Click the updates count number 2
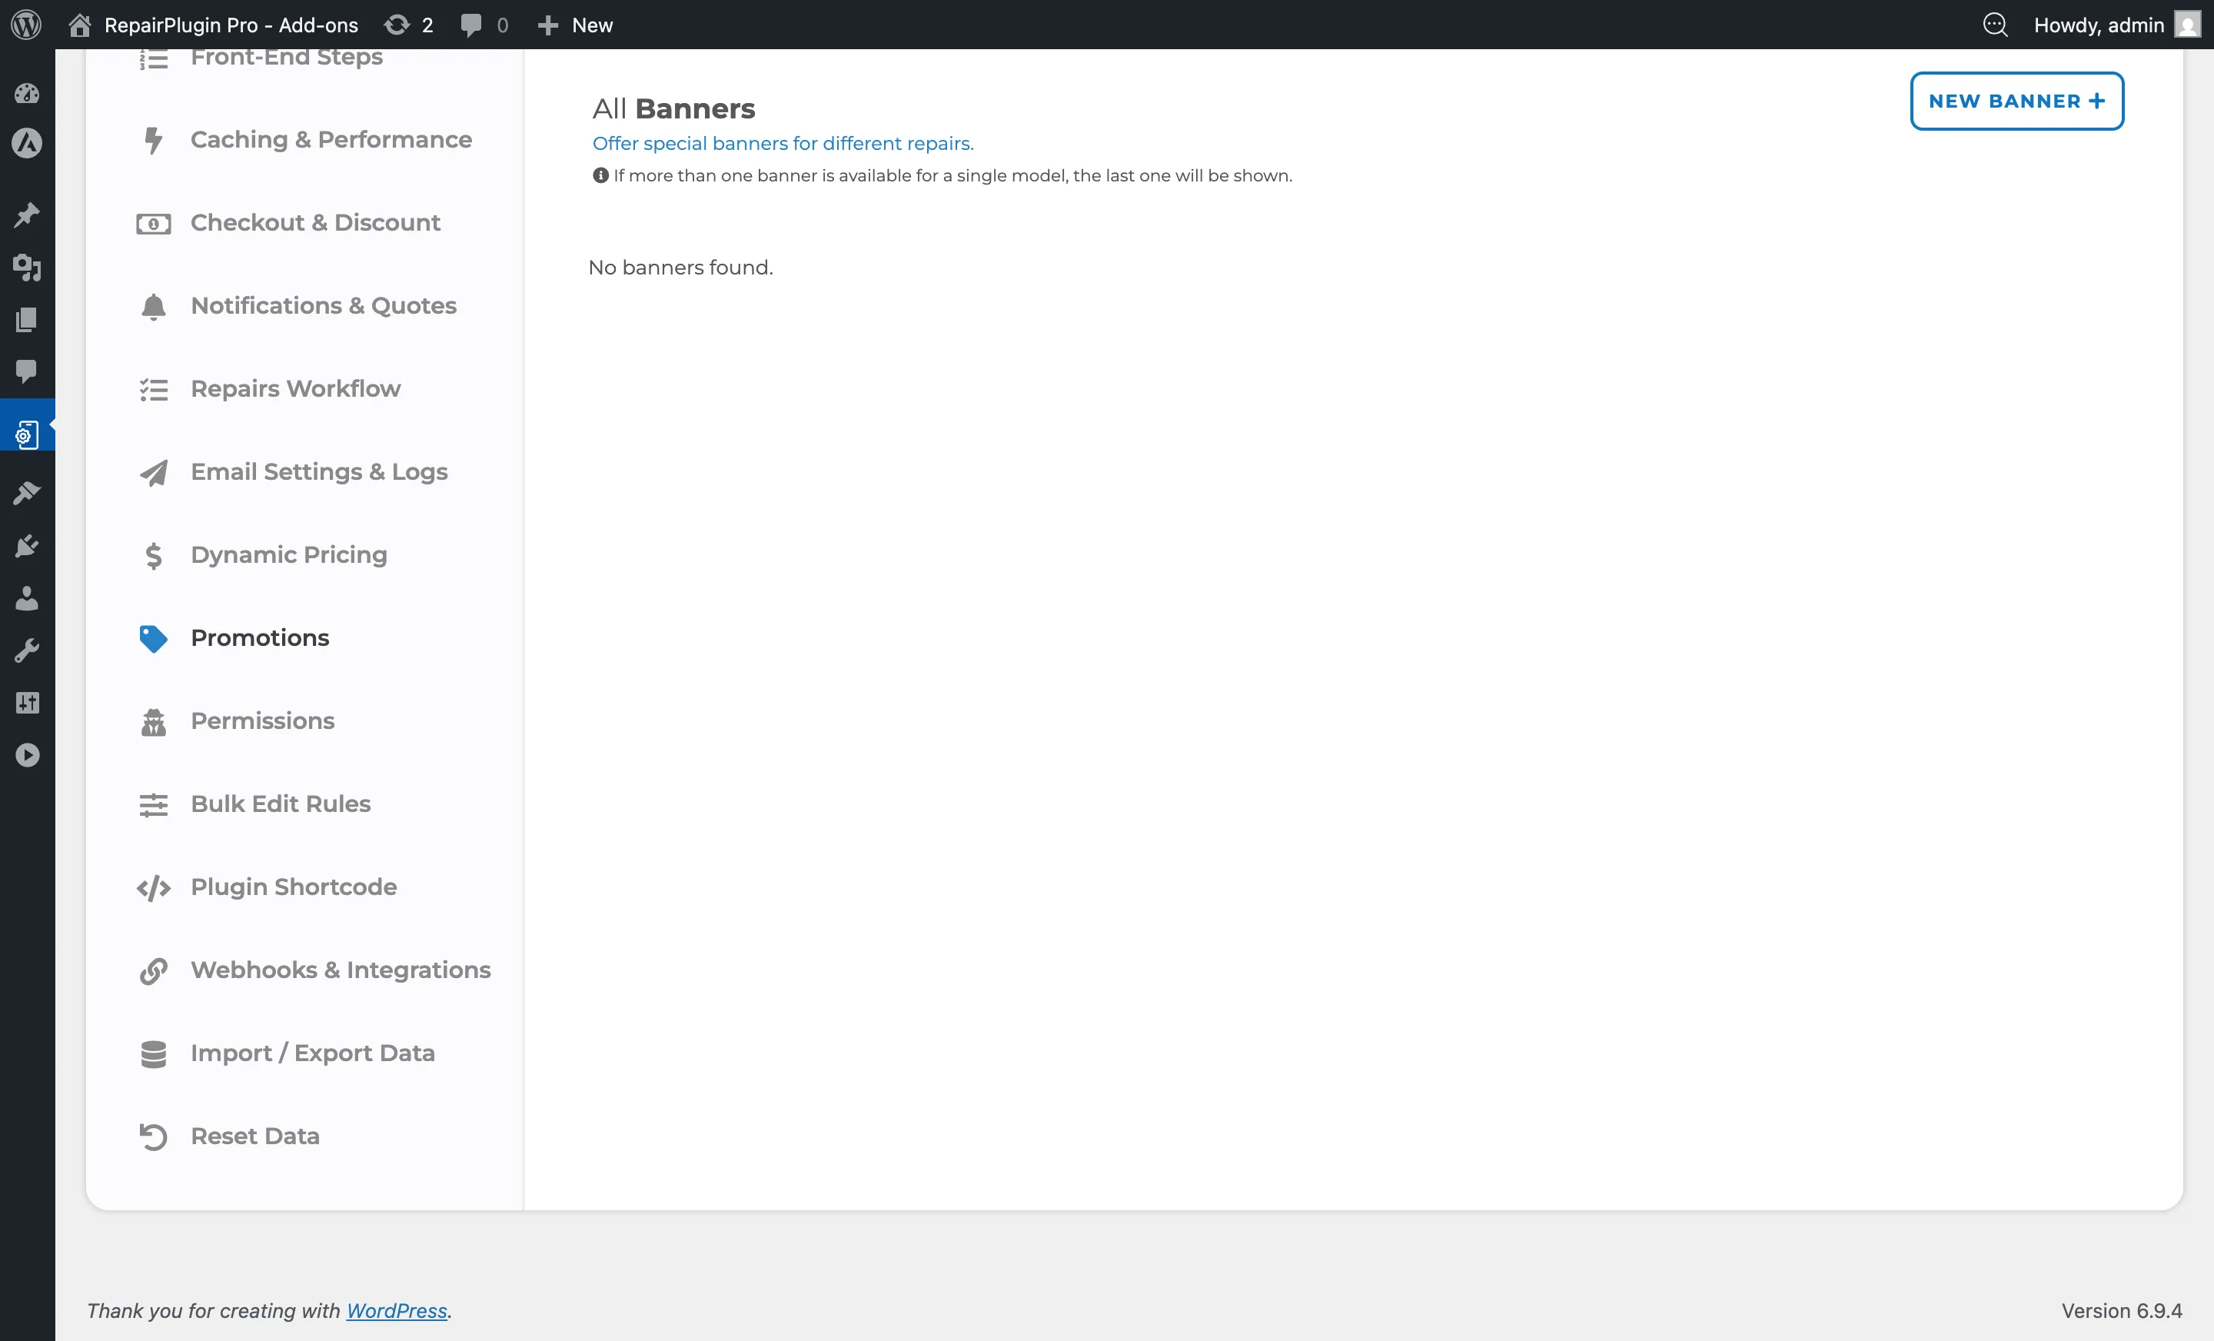This screenshot has width=2214, height=1341. [x=427, y=25]
